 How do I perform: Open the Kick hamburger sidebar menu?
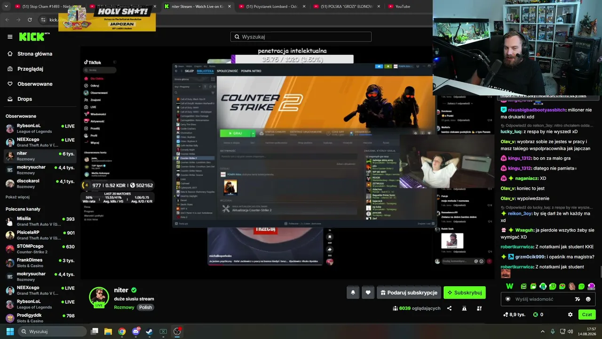10,37
